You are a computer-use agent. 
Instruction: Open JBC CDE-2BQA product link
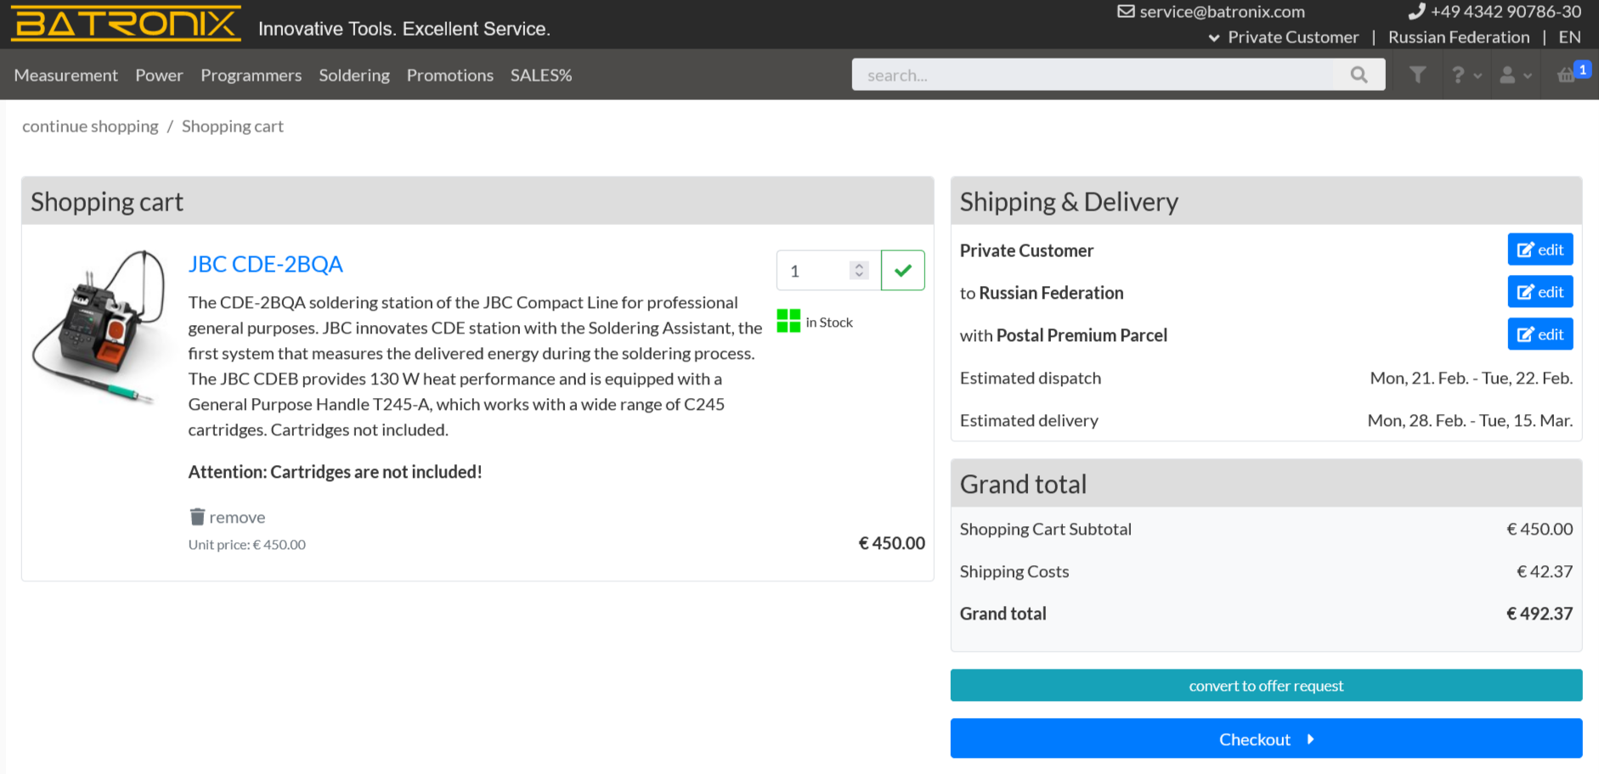click(x=265, y=264)
